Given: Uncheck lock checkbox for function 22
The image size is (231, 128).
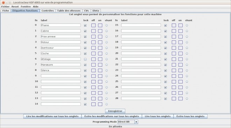Looking at the screenshot, I should pyautogui.click(x=166, y=65).
